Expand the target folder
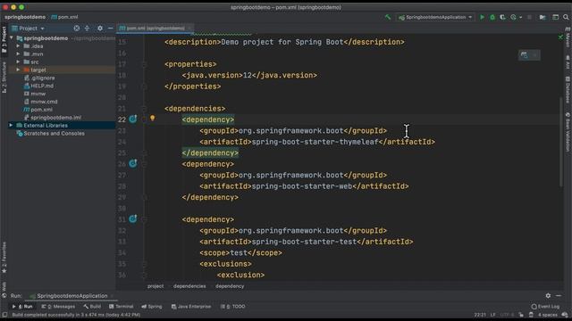The width and height of the screenshot is (572, 321). [x=18, y=70]
